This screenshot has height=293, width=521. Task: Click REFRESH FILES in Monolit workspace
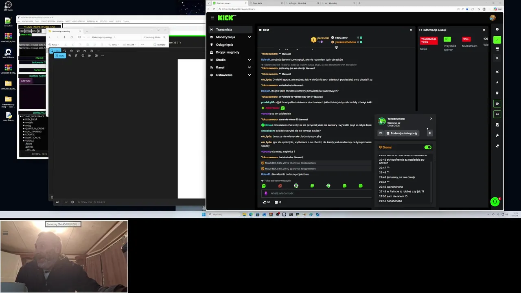(x=39, y=154)
